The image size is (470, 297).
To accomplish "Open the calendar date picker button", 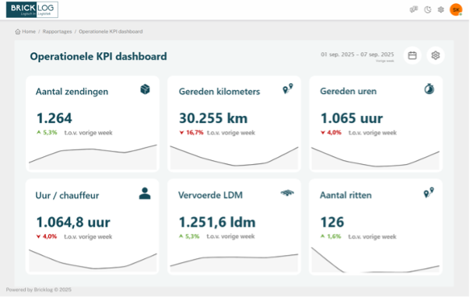I will (412, 55).
